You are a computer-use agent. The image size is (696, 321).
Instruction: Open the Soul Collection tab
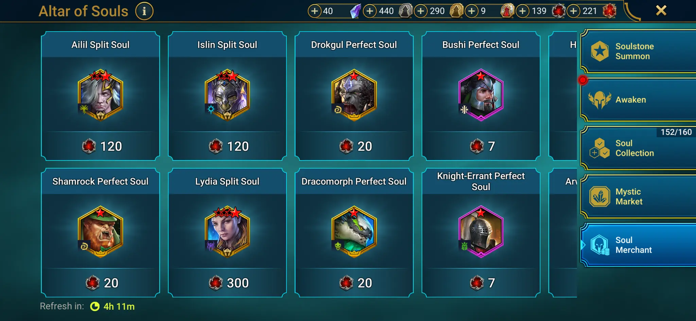point(638,148)
